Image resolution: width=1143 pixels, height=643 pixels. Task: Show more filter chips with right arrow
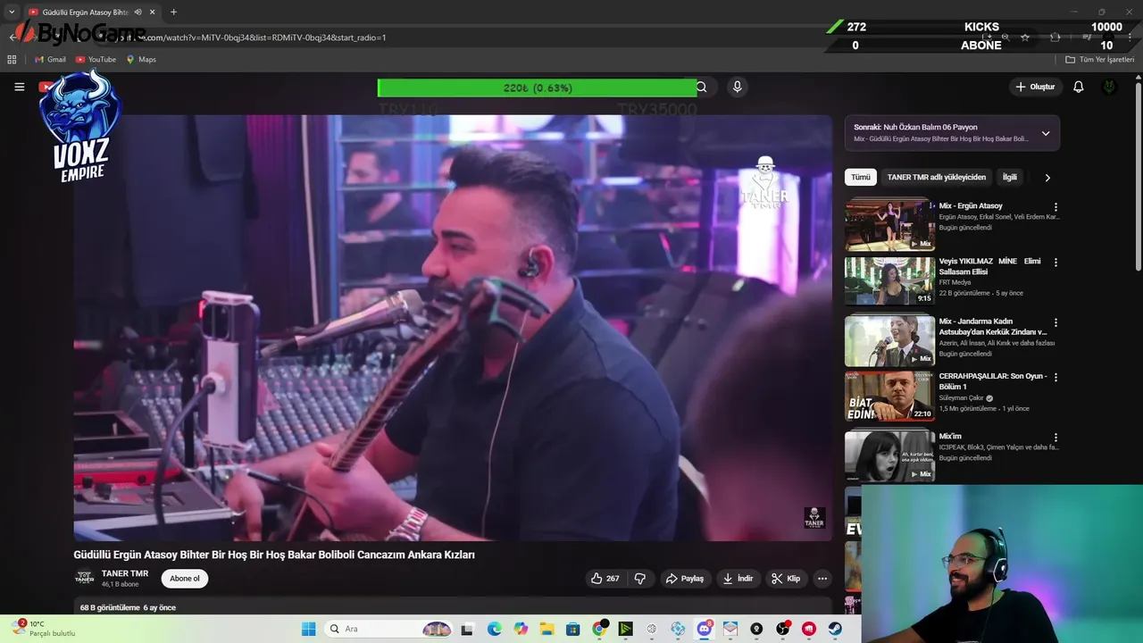click(x=1047, y=177)
